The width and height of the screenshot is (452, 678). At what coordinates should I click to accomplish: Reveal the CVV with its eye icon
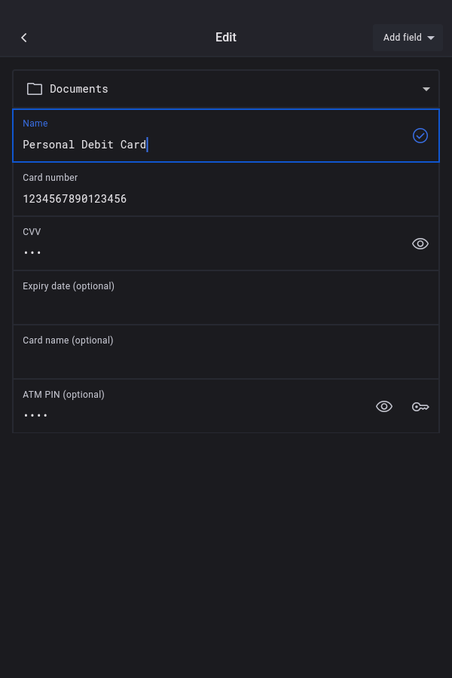click(x=420, y=243)
